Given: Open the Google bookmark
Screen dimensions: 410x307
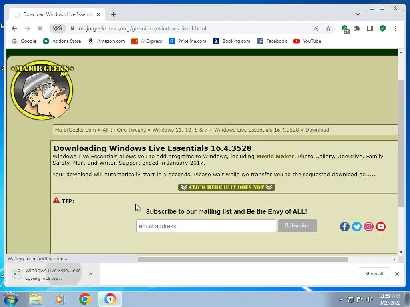Looking at the screenshot, I should [24, 41].
